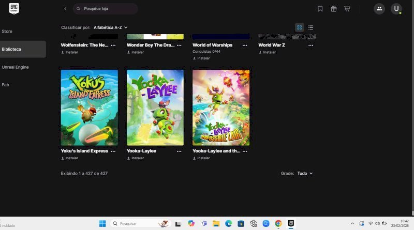
Task: Open the wishlist bookmark icon
Action: point(320,9)
